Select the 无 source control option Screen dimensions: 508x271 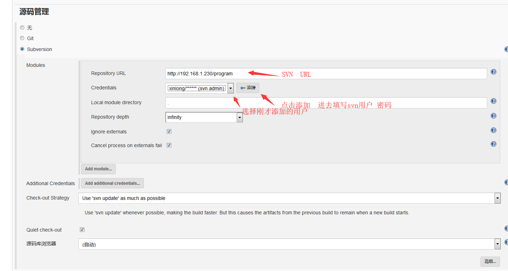tap(22, 27)
